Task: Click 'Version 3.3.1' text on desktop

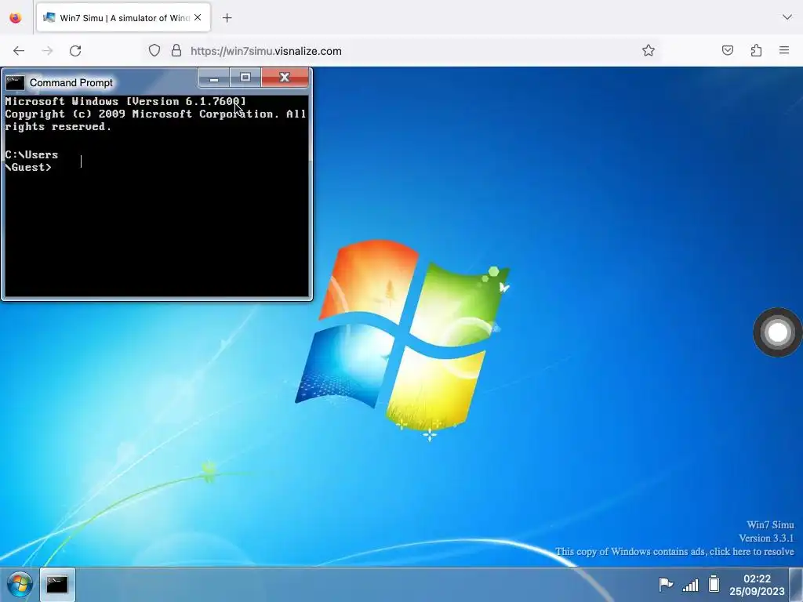Action: pos(766,538)
